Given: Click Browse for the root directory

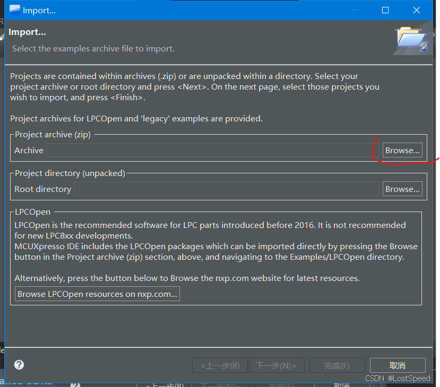Looking at the screenshot, I should pos(402,189).
